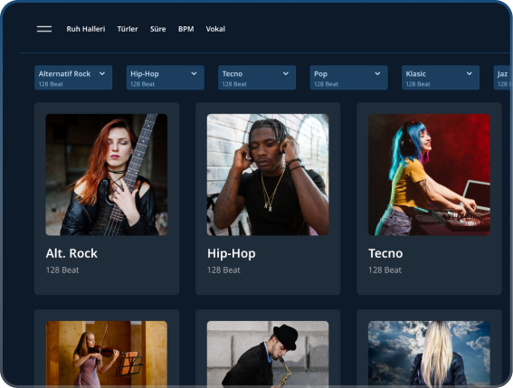Open the Süre filter menu

[x=157, y=29]
